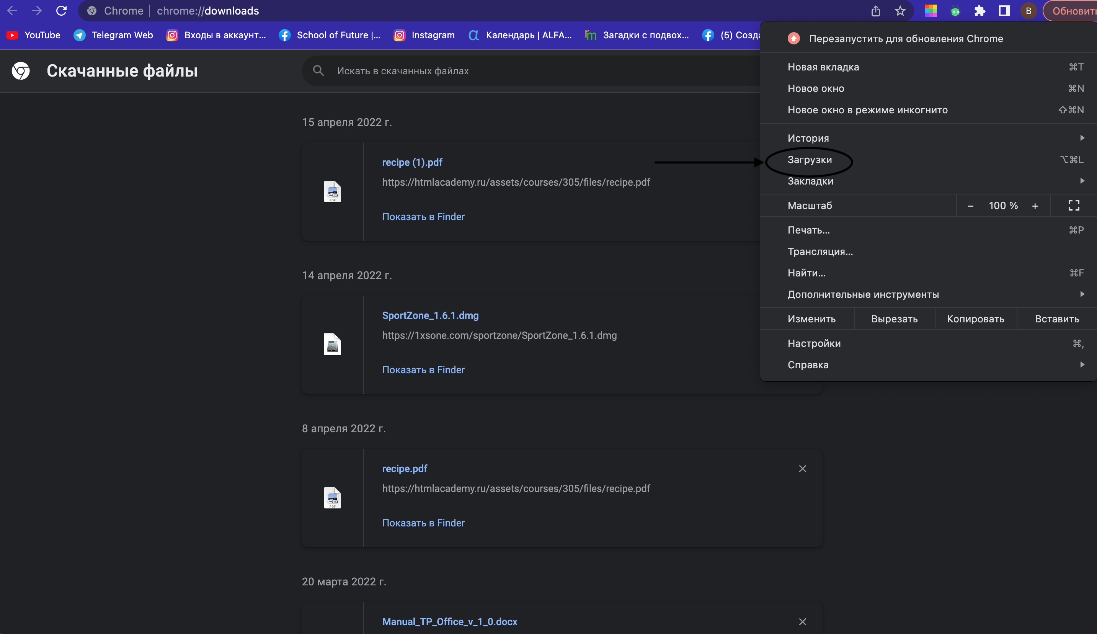
Task: Bookmark this page with star icon
Action: [900, 11]
